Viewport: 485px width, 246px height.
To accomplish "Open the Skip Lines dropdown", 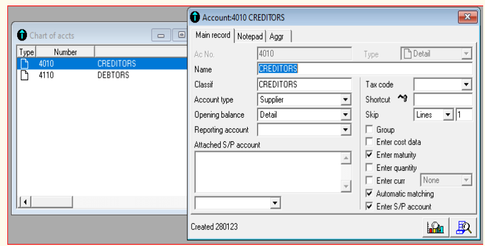I will coord(448,115).
